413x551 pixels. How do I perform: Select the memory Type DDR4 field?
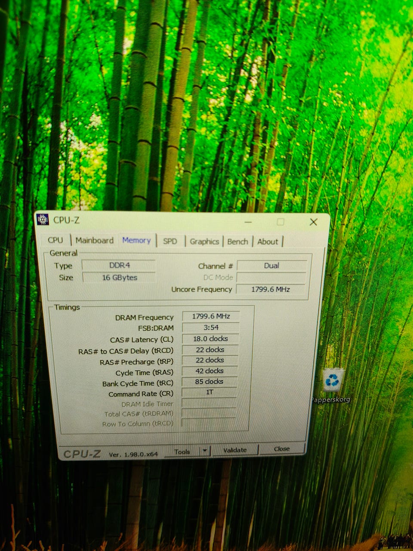coord(119,265)
